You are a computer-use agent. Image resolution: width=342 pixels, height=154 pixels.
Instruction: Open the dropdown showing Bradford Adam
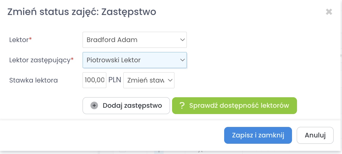[132, 40]
